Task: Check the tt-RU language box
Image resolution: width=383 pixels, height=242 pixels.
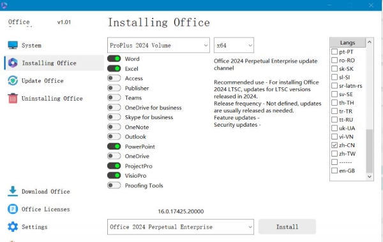Action: [x=334, y=120]
